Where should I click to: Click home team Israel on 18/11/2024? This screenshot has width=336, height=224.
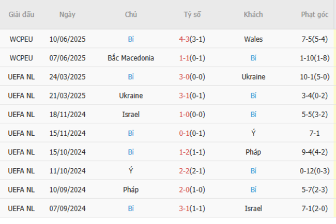pos(131,114)
